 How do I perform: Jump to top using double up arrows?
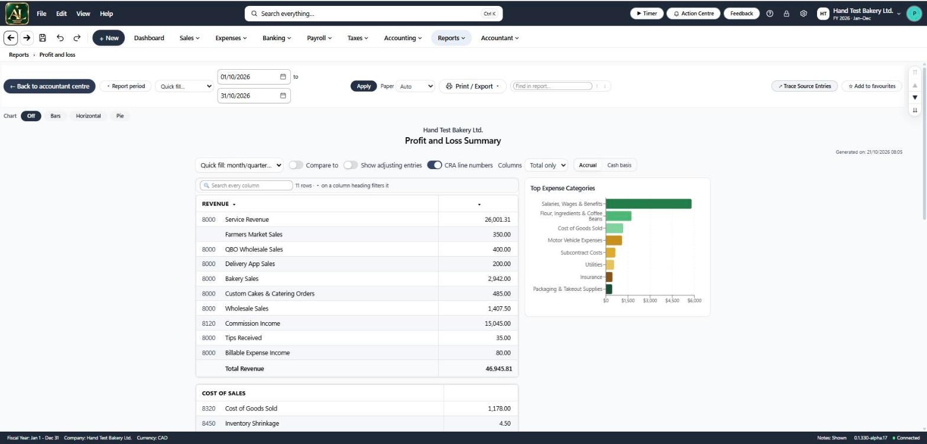(915, 72)
